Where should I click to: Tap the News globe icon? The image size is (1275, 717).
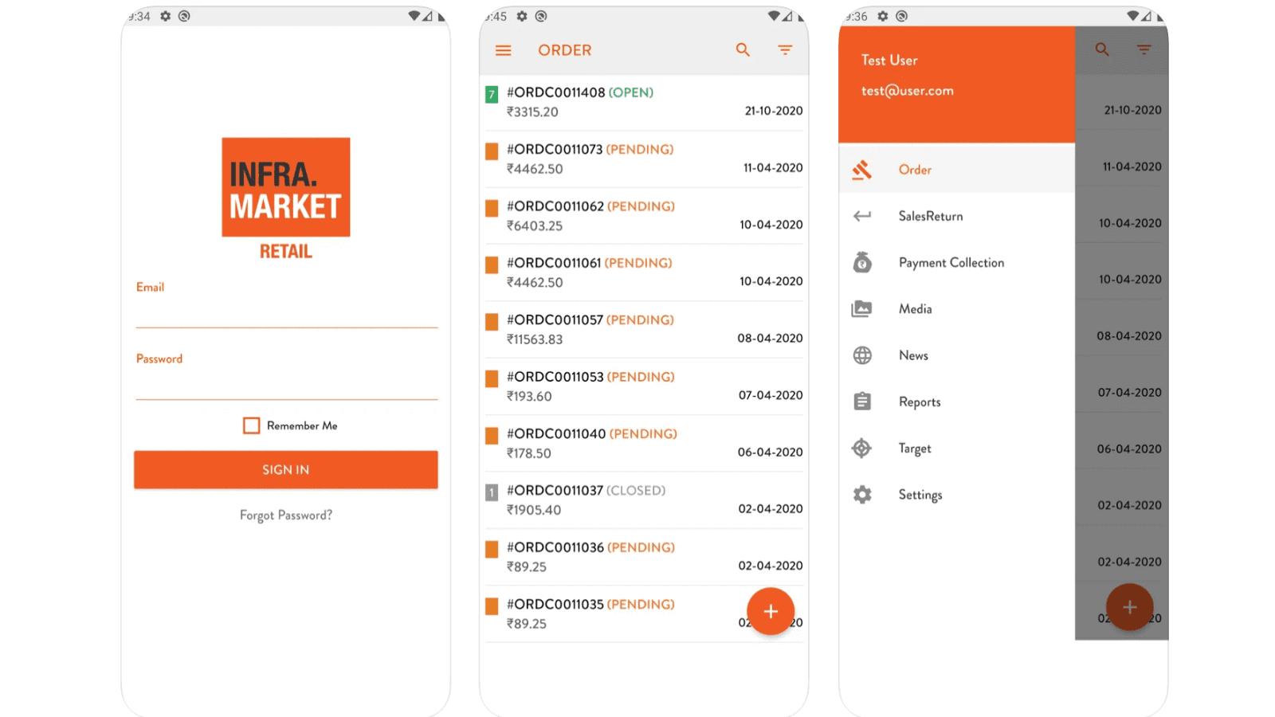pyautogui.click(x=862, y=355)
